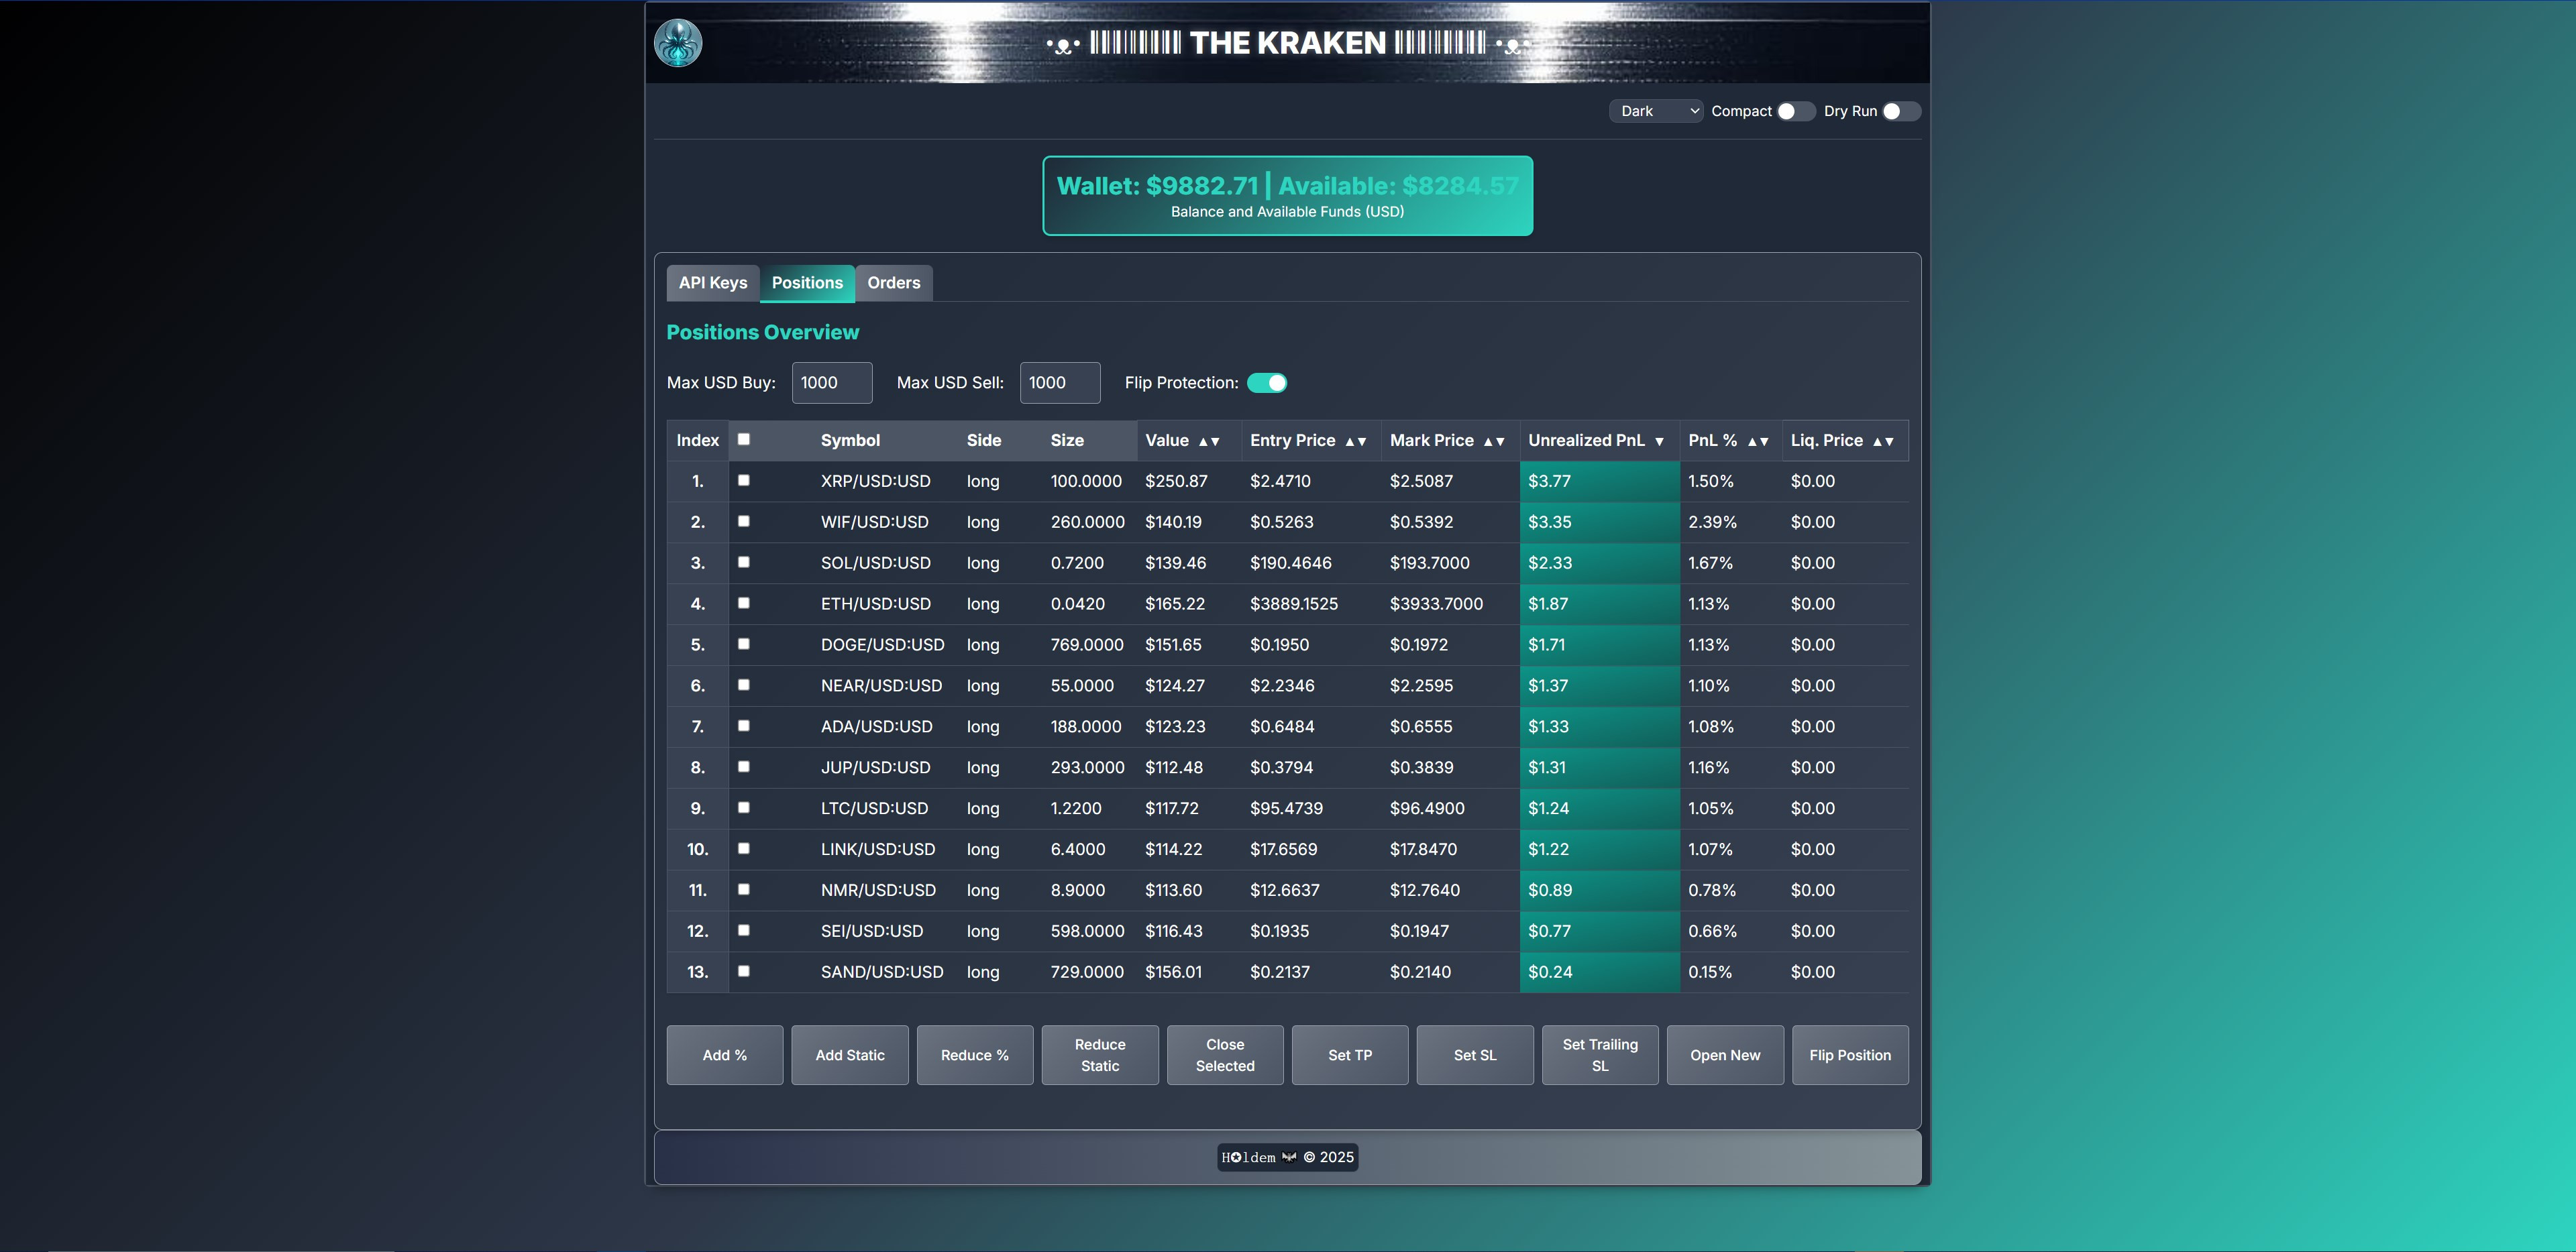Check the XRP/USD:USD row checkbox

[x=744, y=480]
